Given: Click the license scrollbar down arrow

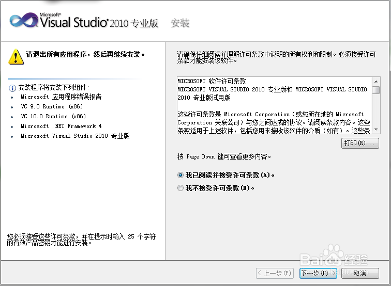Looking at the screenshot, I should (376, 130).
